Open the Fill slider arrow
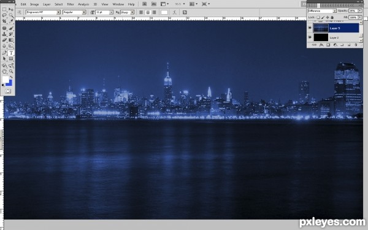 360,17
